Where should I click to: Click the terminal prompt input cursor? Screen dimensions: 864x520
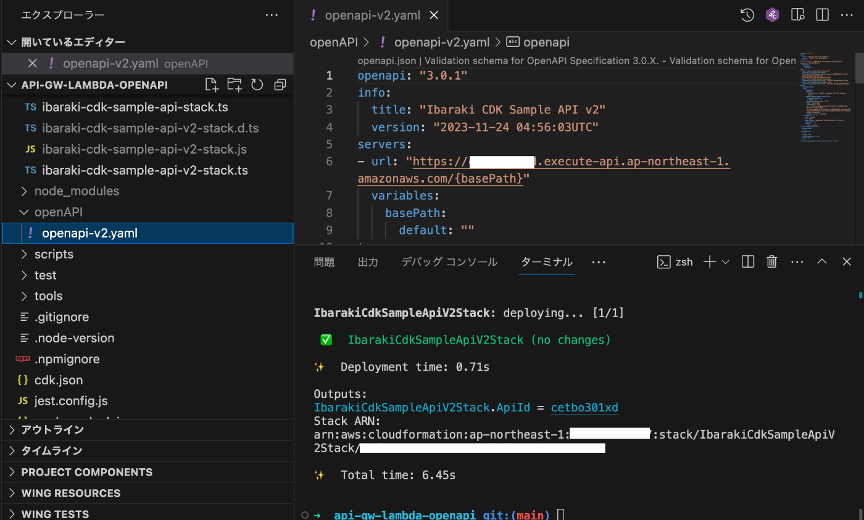pyautogui.click(x=560, y=514)
